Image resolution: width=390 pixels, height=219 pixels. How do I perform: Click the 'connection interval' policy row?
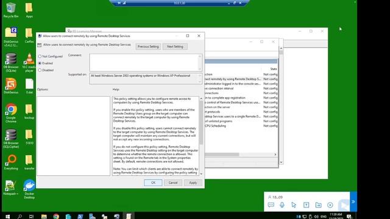(241, 88)
